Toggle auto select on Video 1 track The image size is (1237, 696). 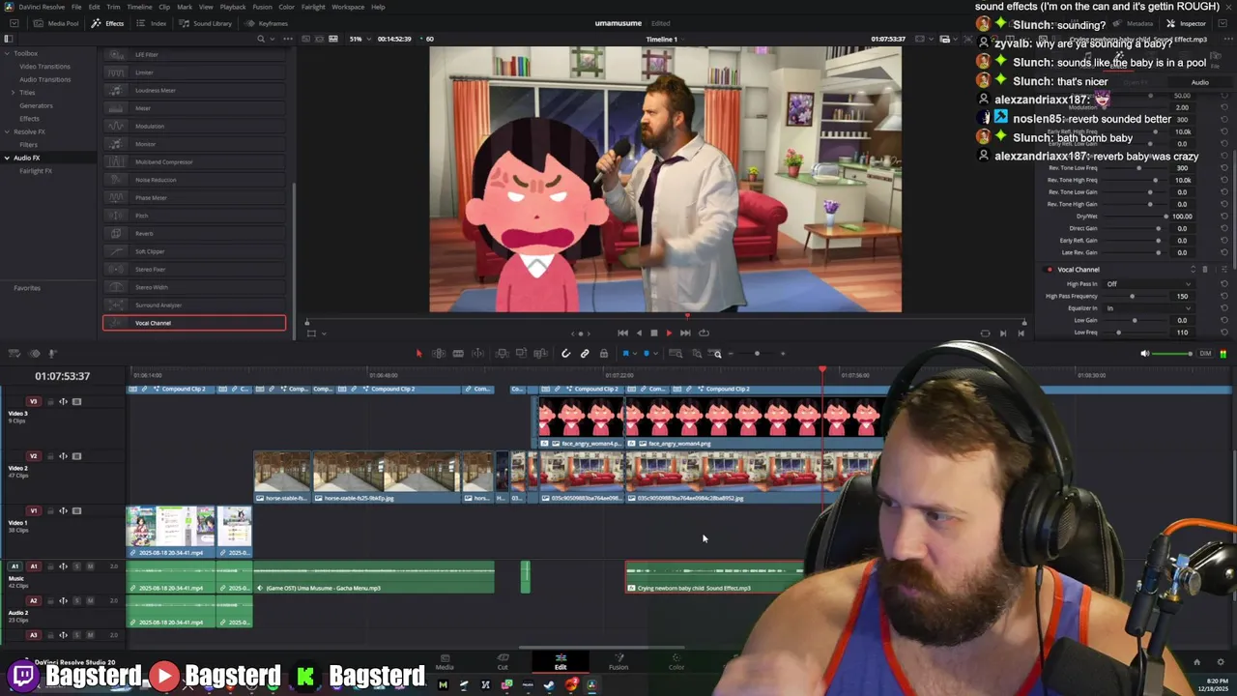click(64, 510)
